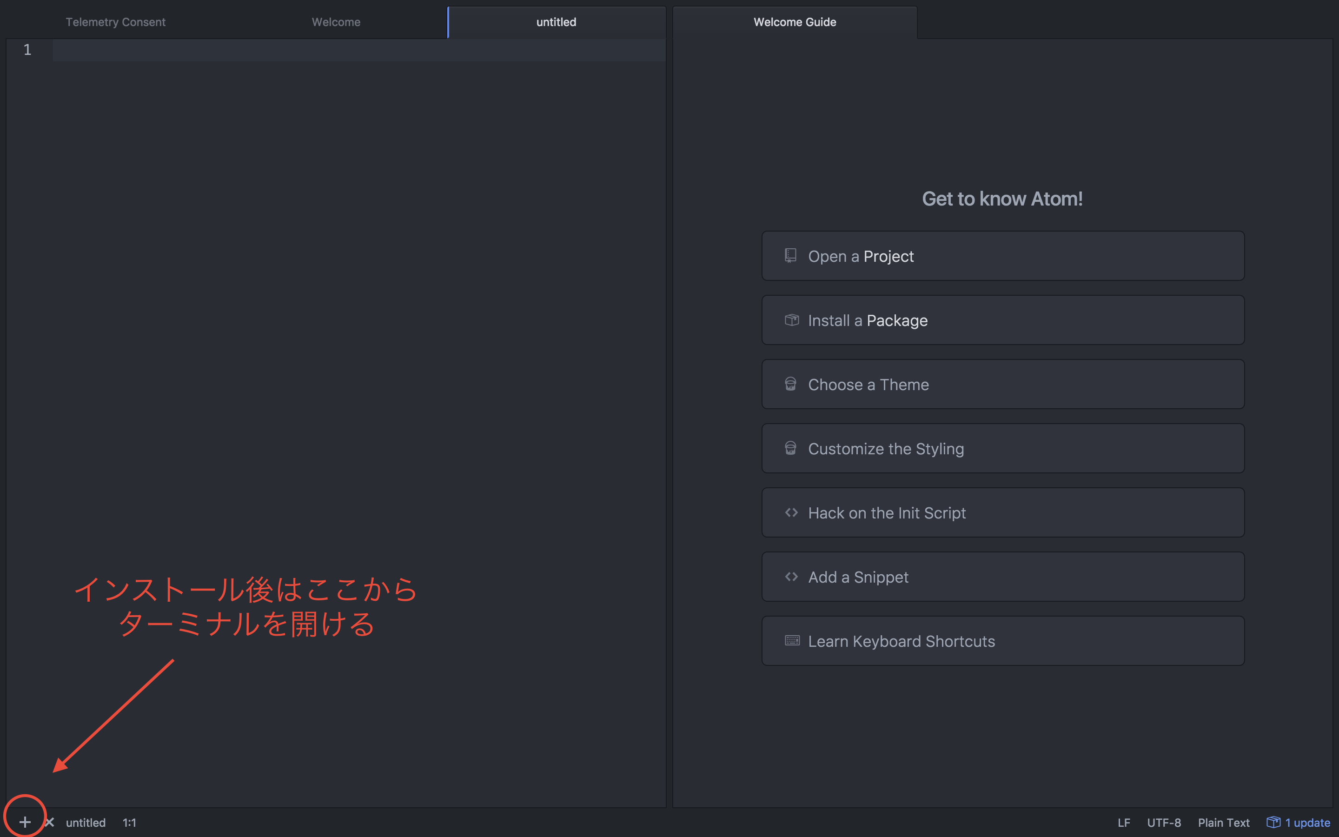The image size is (1339, 837).
Task: Click the paint bucket icon beside Customize the Styling
Action: point(791,448)
